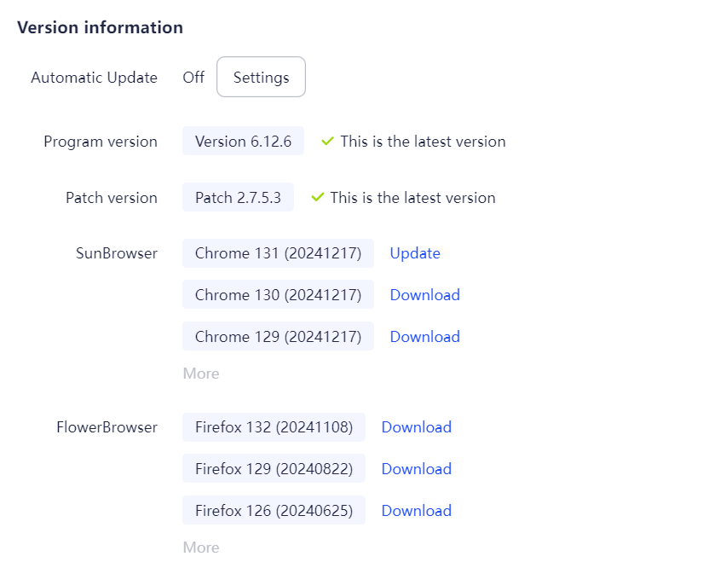This screenshot has width=709, height=568.
Task: Open the Automatic Update Settings dialog
Action: click(x=261, y=77)
